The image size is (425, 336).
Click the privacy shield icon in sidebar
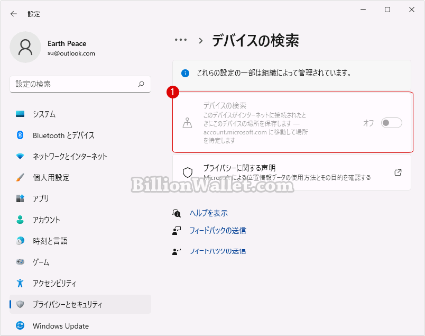tap(20, 304)
